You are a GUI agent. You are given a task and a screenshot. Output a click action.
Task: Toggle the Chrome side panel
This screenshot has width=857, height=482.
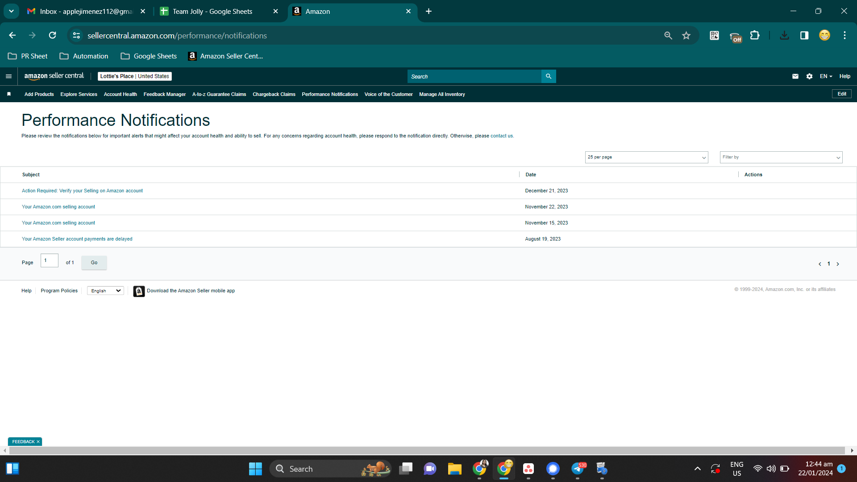point(804,35)
